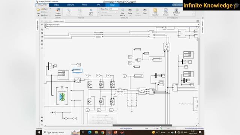Open the Library Browser
Image resolution: width=240 pixels, height=135 pixels.
(58, 12)
